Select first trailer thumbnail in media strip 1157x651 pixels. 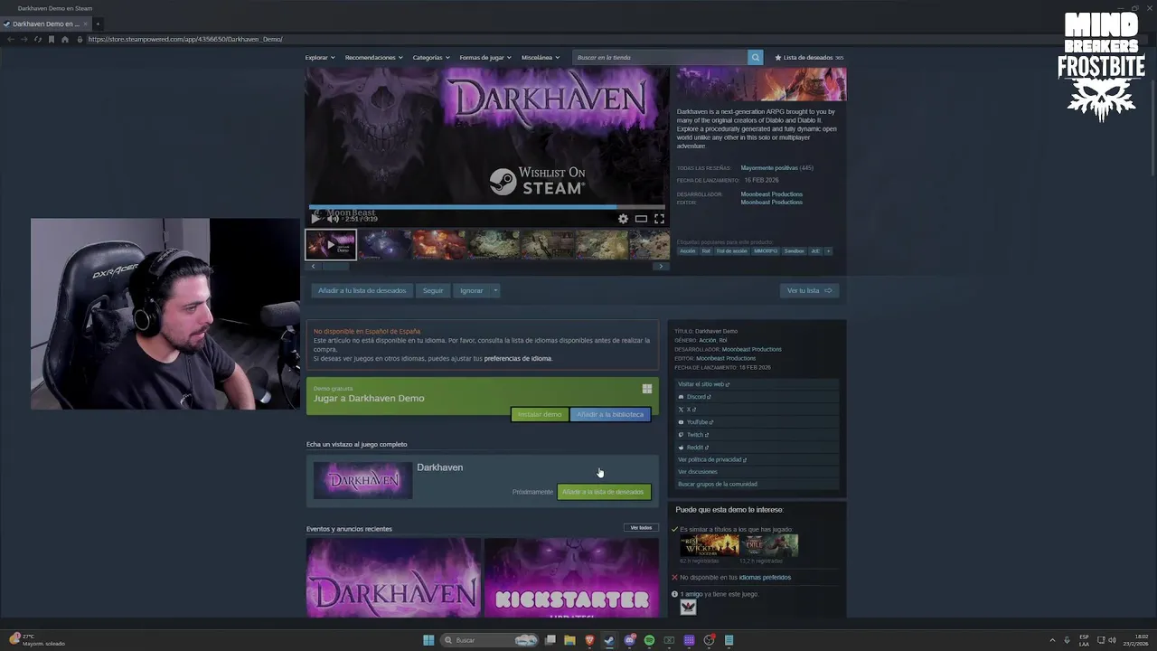[x=331, y=244]
